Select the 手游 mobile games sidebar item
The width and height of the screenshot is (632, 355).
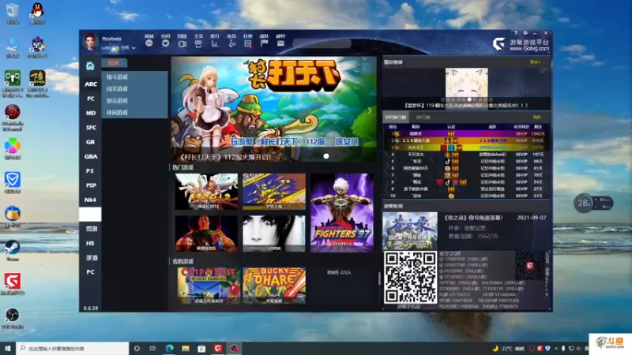tap(91, 258)
